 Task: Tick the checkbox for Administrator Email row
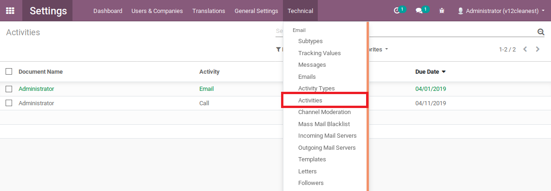pos(9,89)
